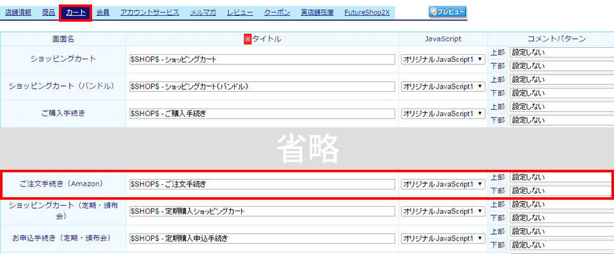Switch to the 商品 tab
The image size is (614, 254).
click(49, 13)
